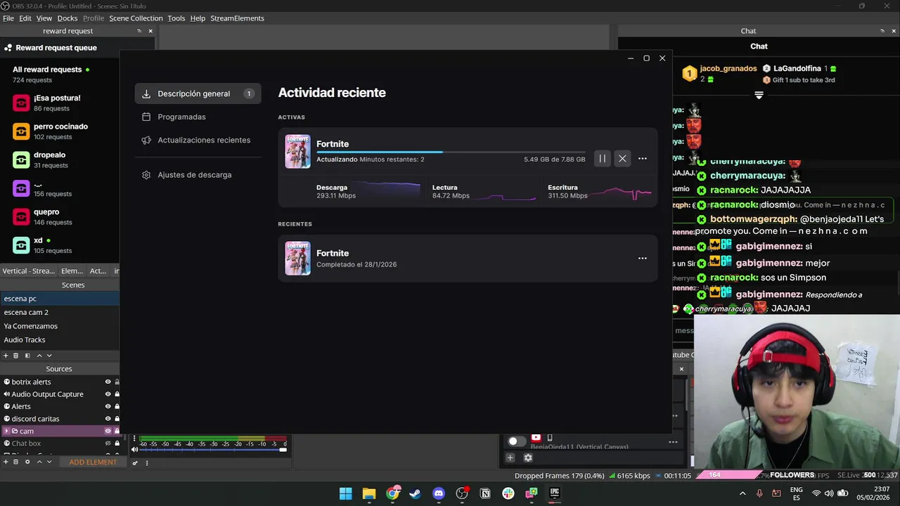
Task: Select the Ya Comenzamos scene
Action: (60, 326)
